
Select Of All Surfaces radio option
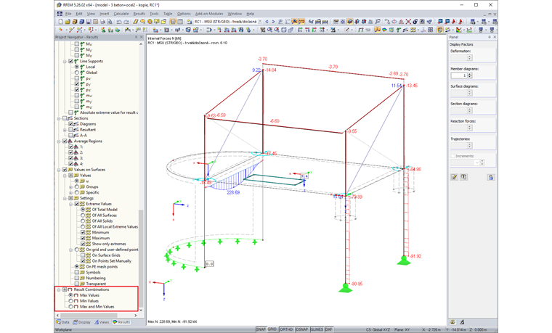pos(83,215)
